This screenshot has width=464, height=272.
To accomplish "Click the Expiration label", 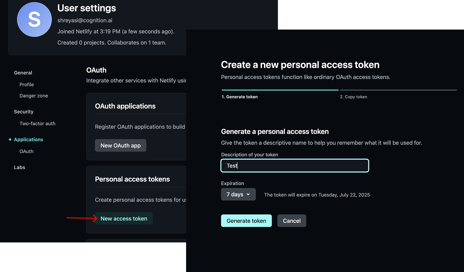I will click(x=232, y=183).
